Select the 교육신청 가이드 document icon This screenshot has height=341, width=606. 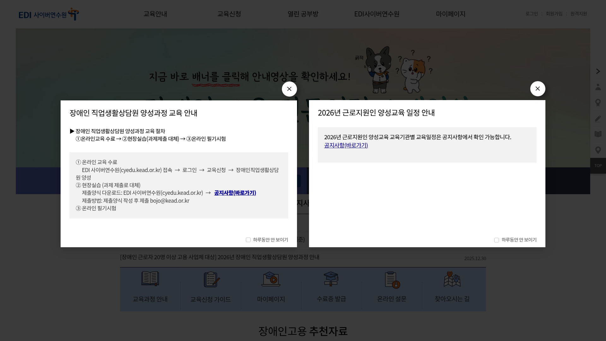point(210,279)
